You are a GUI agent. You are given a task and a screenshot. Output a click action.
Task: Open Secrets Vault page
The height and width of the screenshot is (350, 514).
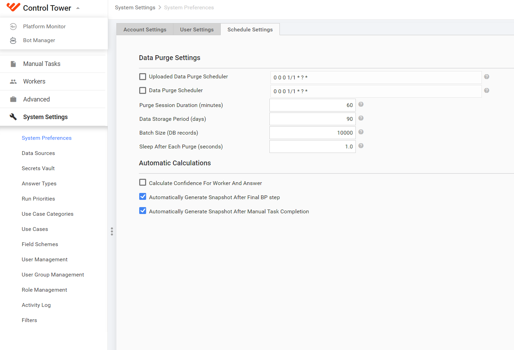(x=38, y=168)
